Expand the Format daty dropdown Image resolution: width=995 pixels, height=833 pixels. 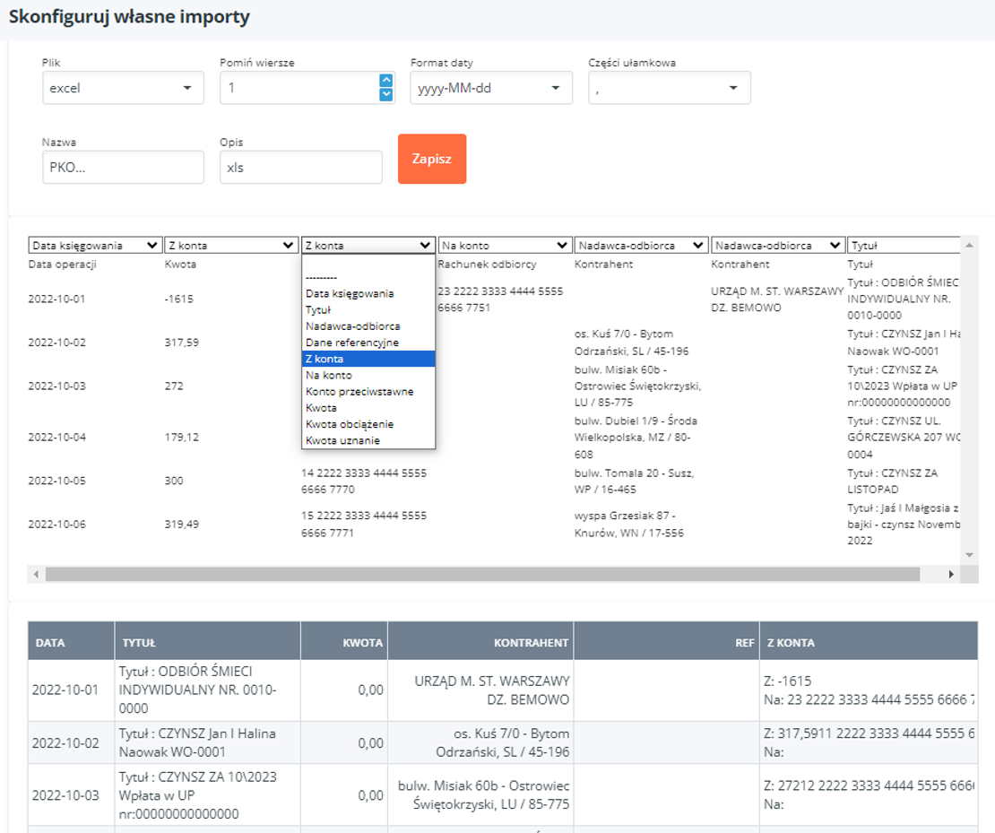coord(491,88)
